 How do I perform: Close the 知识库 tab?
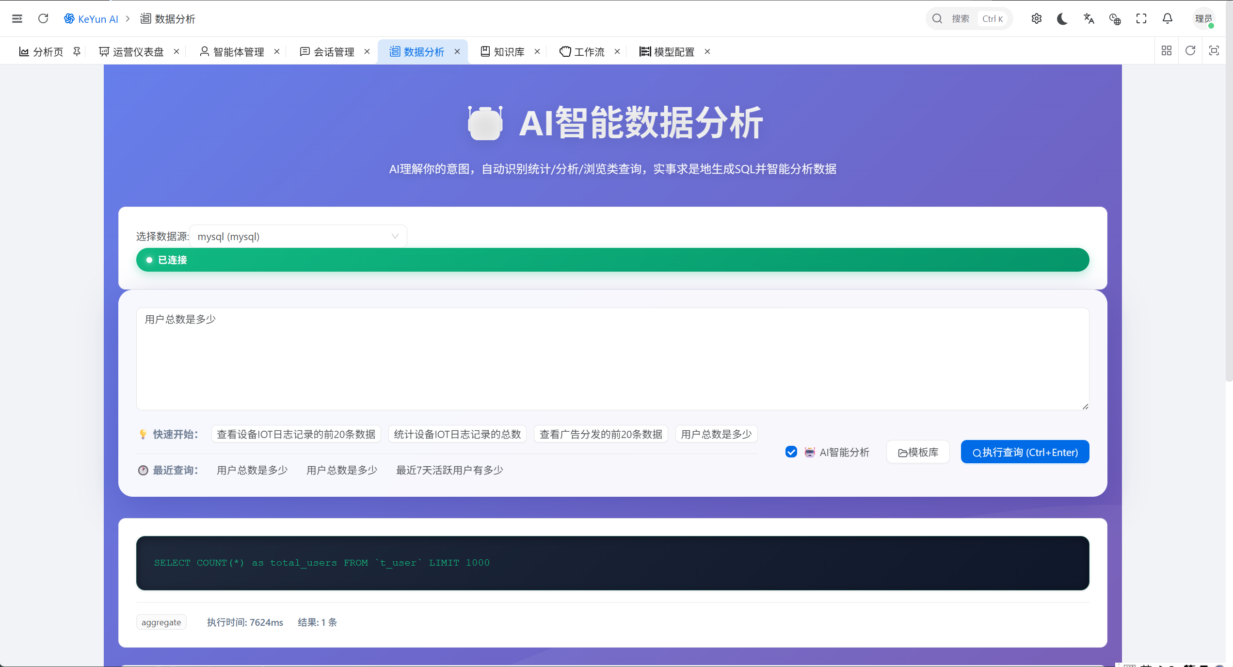click(x=537, y=51)
